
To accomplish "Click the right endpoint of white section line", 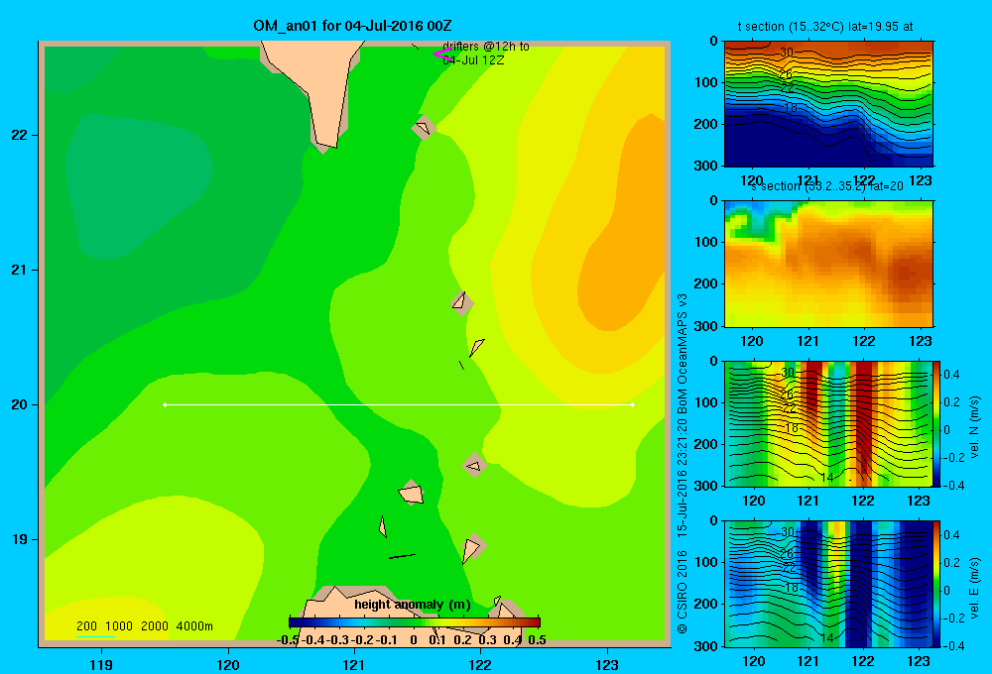I will pyautogui.click(x=633, y=404).
